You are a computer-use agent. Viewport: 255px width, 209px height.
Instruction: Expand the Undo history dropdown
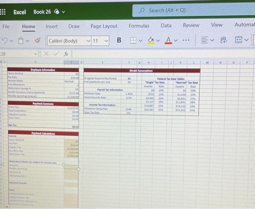11,40
